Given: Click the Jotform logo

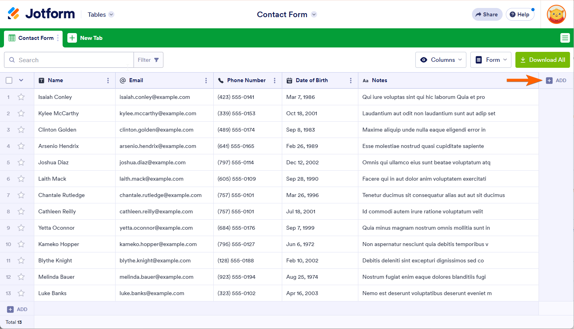Looking at the screenshot, I should (41, 14).
